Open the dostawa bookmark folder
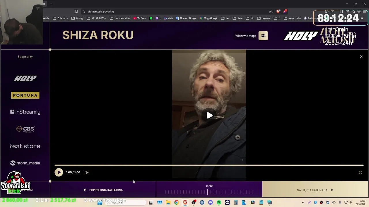This screenshot has width=369, height=207. pyautogui.click(x=264, y=18)
